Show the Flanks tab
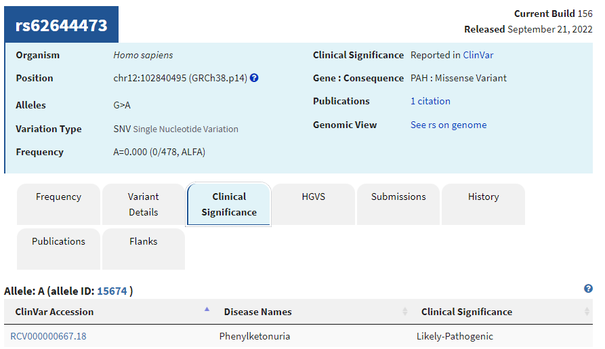The width and height of the screenshot is (605, 349). pos(144,249)
